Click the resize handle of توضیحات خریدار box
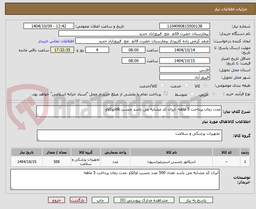256x209 pixels. click(12, 188)
